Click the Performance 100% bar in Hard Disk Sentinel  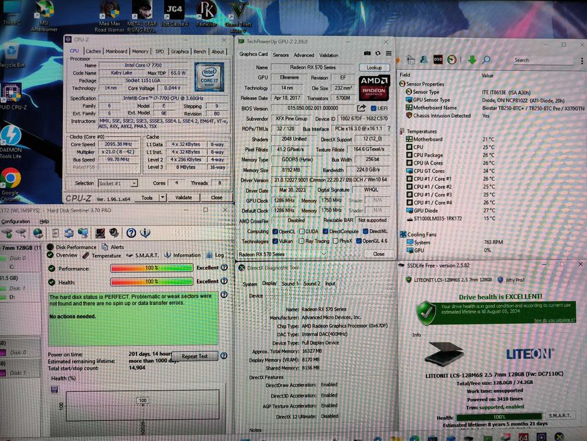tap(152, 268)
